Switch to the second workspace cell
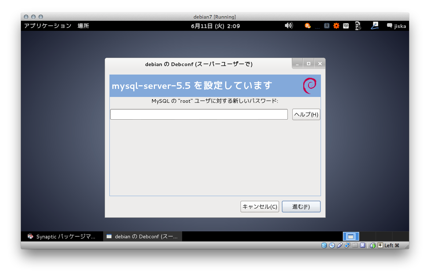This screenshot has width=430, height=278. pyautogui.click(x=368, y=237)
